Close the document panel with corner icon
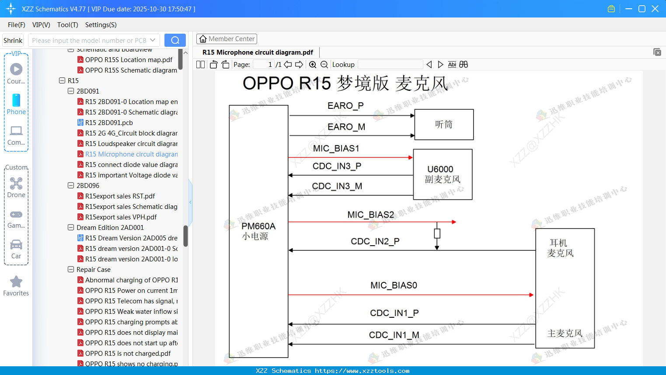The image size is (666, 375). pos(657,52)
